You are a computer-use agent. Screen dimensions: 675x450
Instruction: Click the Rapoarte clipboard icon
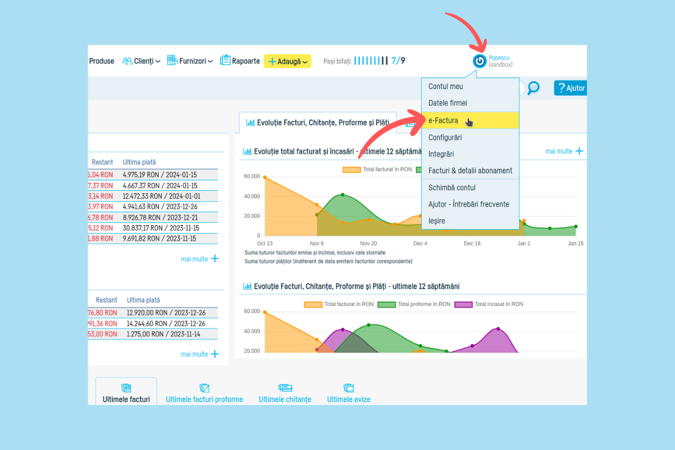[x=225, y=61]
